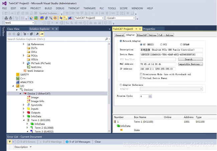Click the green config toolbar icon

coord(36,18)
